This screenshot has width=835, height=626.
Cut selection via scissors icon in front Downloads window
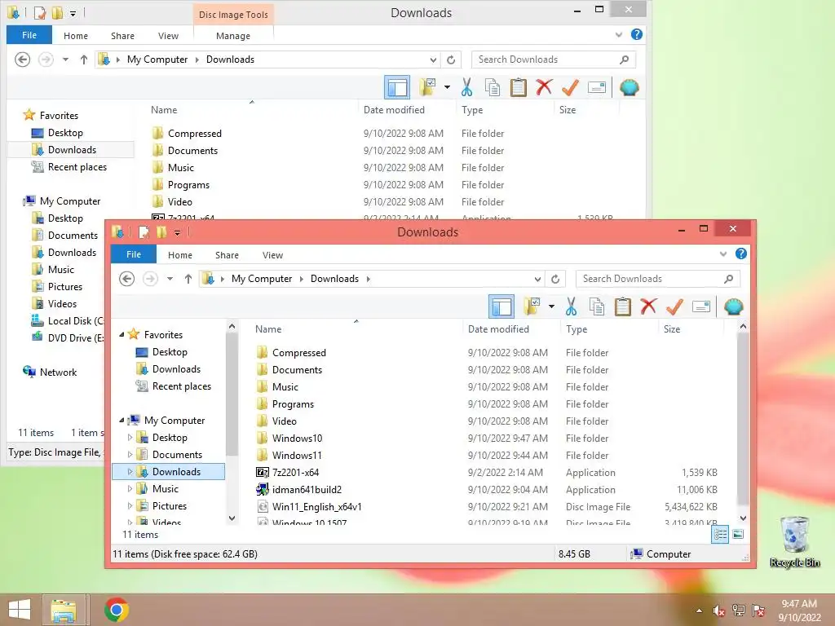coord(571,306)
